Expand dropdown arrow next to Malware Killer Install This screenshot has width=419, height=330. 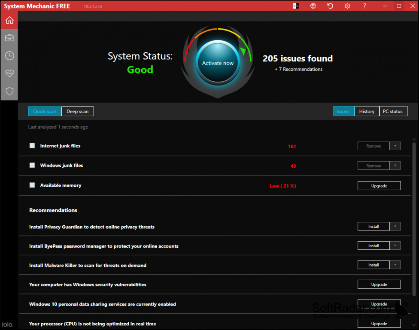click(x=395, y=265)
